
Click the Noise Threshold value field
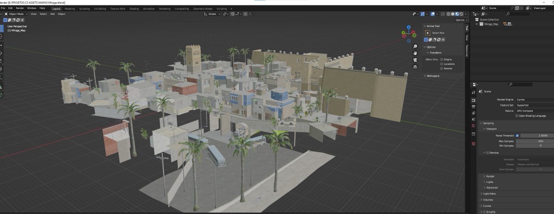click(537, 136)
